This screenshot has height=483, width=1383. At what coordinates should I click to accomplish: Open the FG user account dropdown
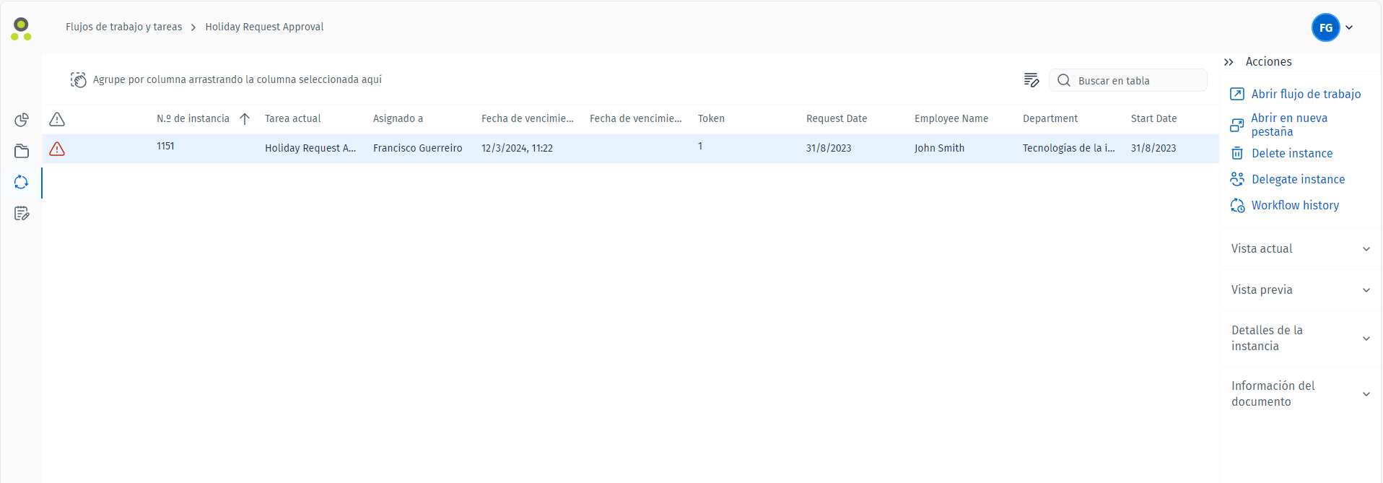click(x=1332, y=28)
